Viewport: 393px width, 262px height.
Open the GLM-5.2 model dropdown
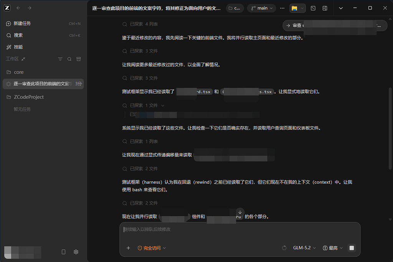pyautogui.click(x=304, y=248)
